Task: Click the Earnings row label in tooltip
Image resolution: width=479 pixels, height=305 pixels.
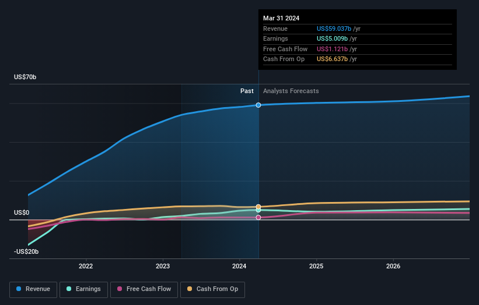Action: point(275,38)
